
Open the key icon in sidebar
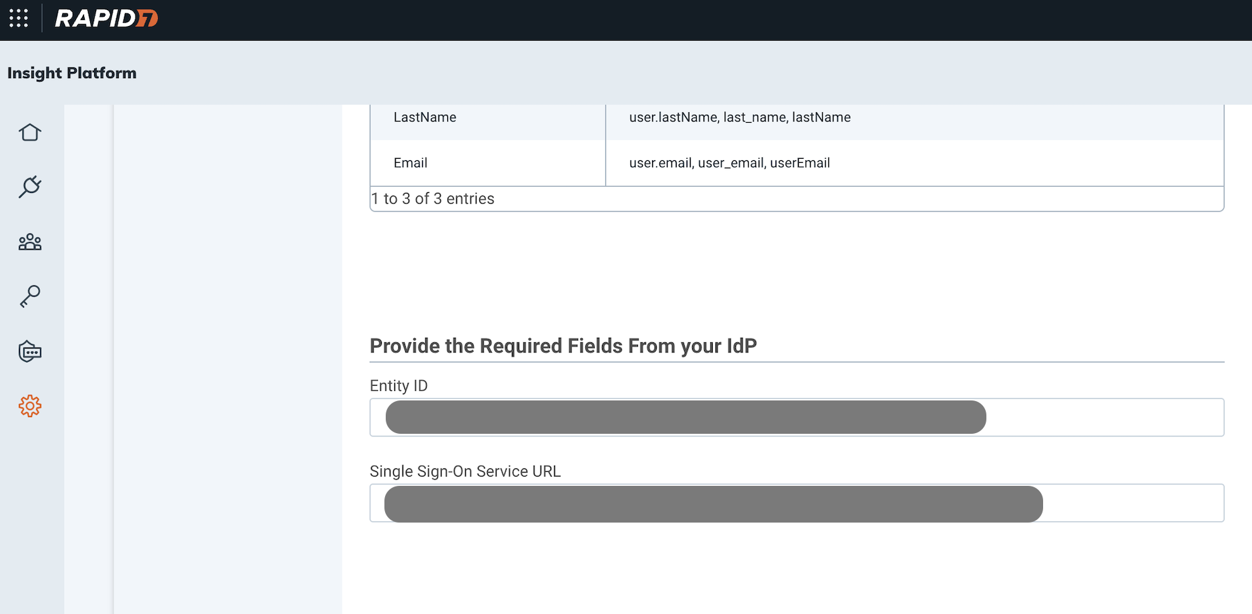point(30,296)
